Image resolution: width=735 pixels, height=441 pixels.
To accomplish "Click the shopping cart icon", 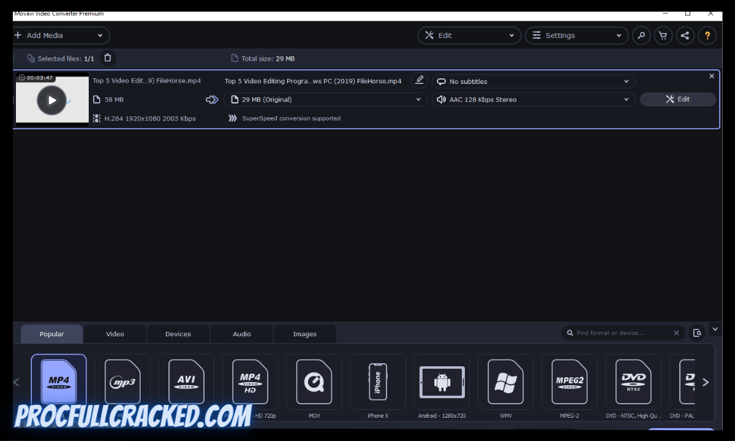I will (663, 35).
